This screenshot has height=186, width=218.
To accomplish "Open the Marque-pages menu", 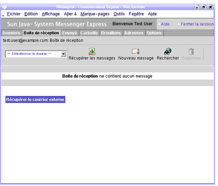I will [95, 14].
